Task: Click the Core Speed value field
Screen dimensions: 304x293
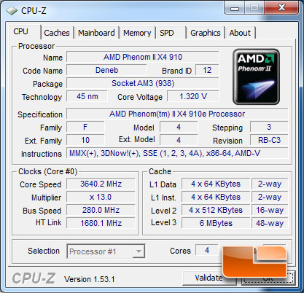Action: tap(101, 184)
